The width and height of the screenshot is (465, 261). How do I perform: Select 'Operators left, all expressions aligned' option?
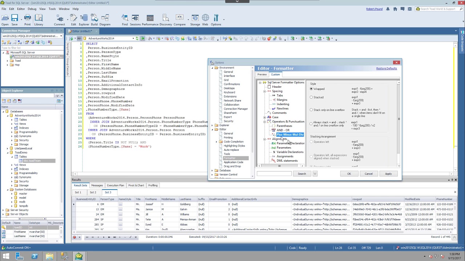coord(311,157)
